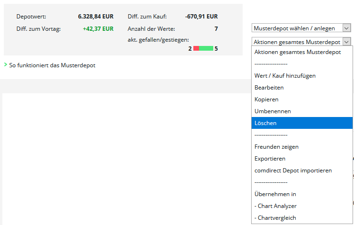The height and width of the screenshot is (225, 354).
Task: Select 'comdirect Depot importieren' option
Action: coord(293,171)
